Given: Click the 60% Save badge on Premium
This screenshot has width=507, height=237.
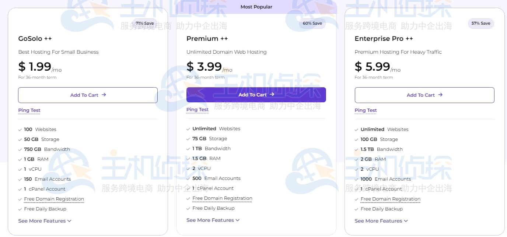Looking at the screenshot, I should coord(312,23).
